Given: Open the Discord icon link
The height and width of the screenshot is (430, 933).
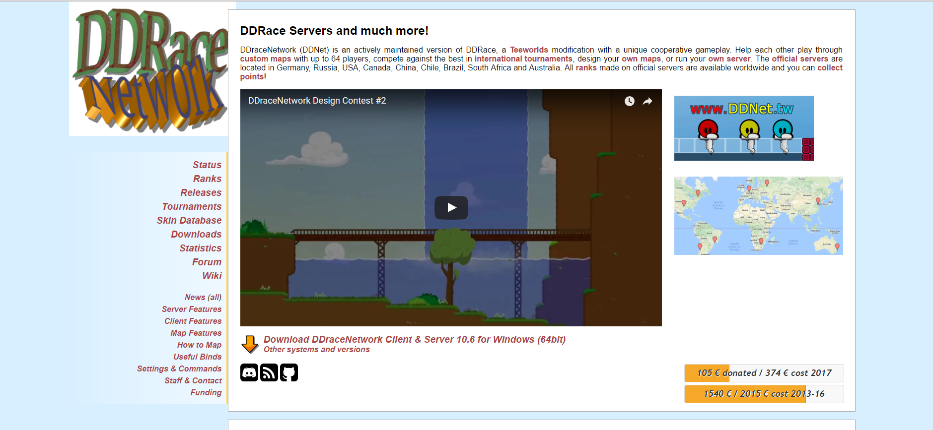Looking at the screenshot, I should click(249, 372).
